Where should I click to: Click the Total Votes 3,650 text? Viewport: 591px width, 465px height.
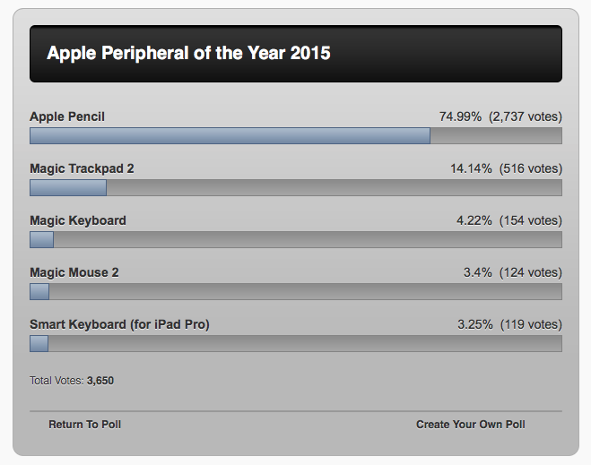(72, 381)
